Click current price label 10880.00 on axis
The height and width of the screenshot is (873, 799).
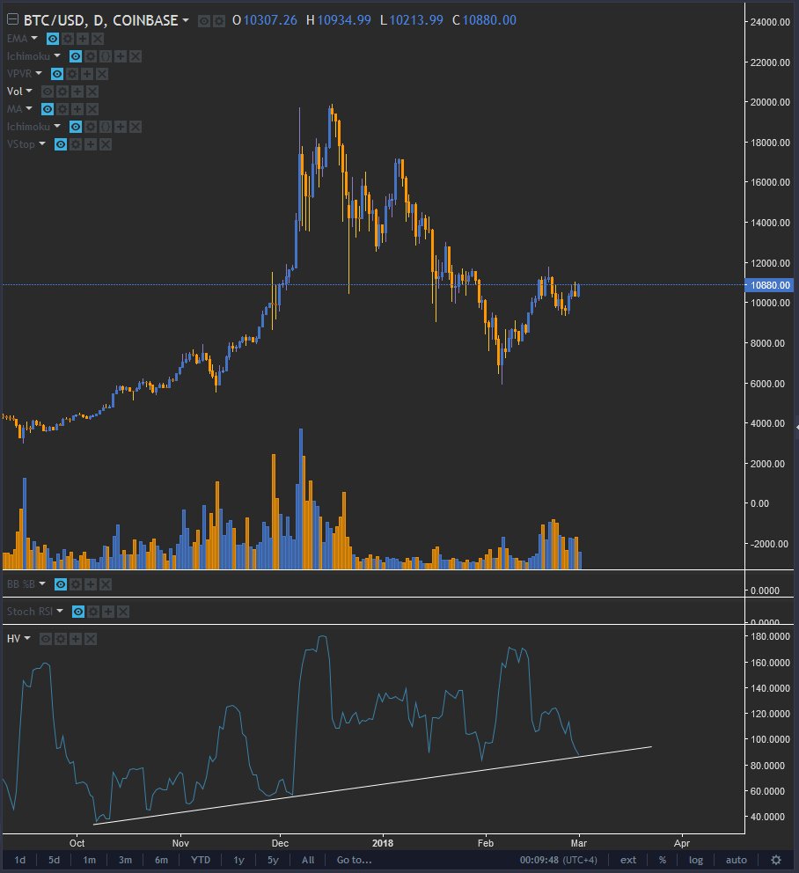point(769,285)
